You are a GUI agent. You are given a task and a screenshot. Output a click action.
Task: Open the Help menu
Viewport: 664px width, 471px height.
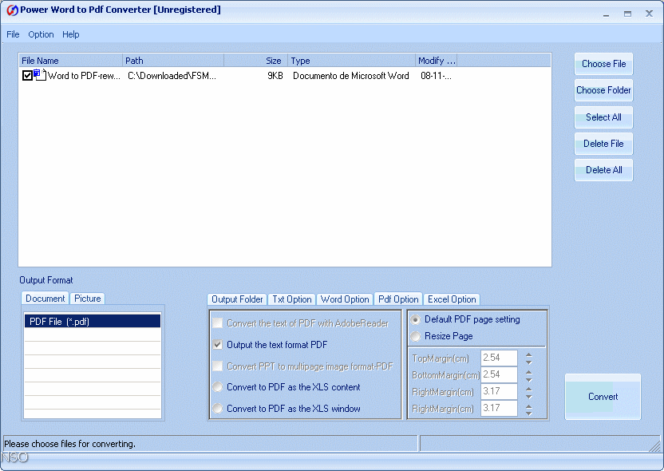pos(70,34)
